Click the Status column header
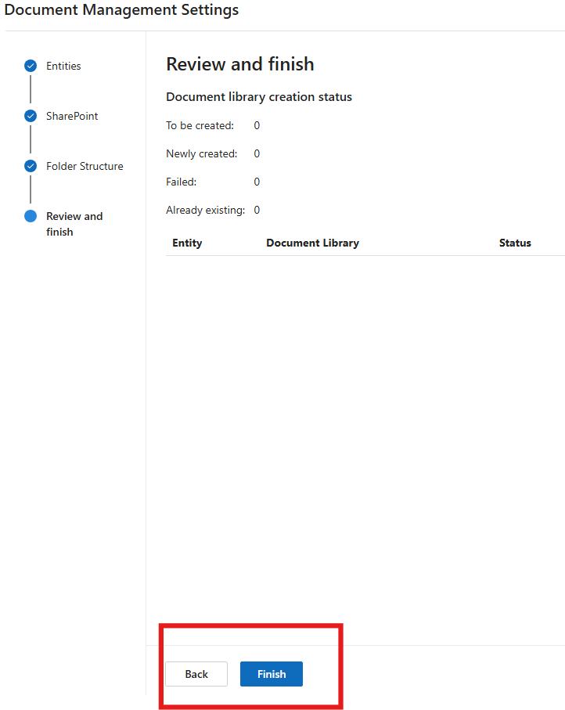 (x=515, y=243)
